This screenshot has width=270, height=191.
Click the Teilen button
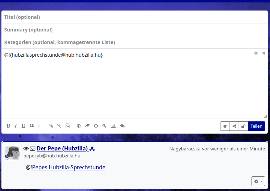tap(256, 126)
